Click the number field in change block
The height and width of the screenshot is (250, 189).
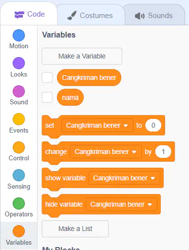(163, 152)
